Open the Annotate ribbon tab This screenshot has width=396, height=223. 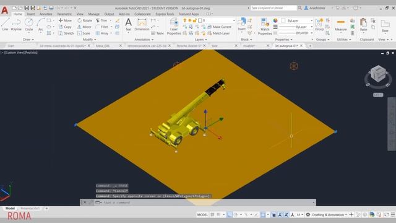click(46, 14)
